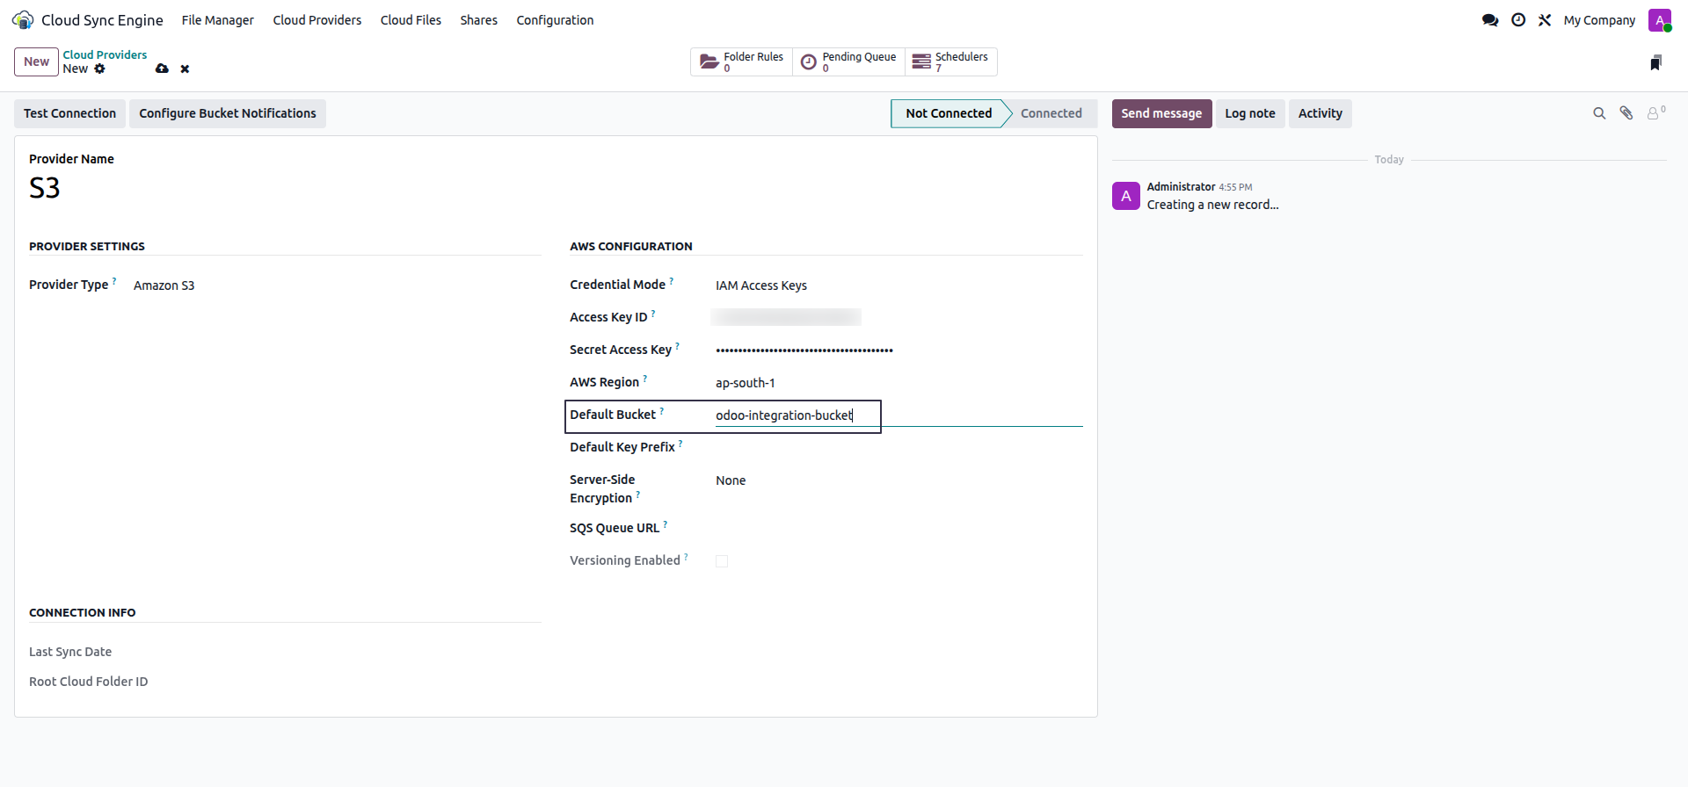Click the Cloud Sync Engine app logo
1688x787 pixels.
pyautogui.click(x=23, y=20)
